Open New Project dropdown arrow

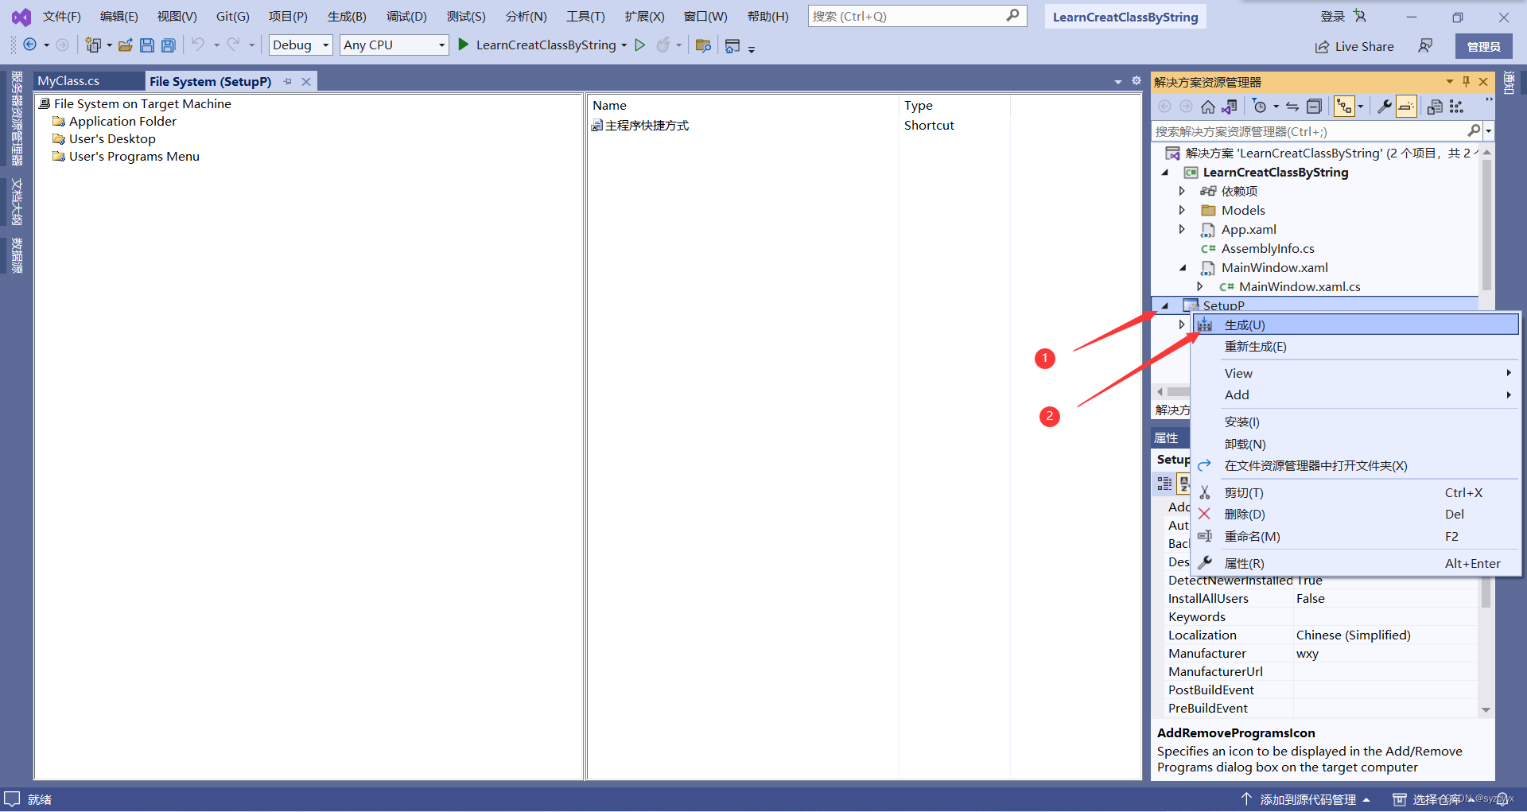click(110, 45)
